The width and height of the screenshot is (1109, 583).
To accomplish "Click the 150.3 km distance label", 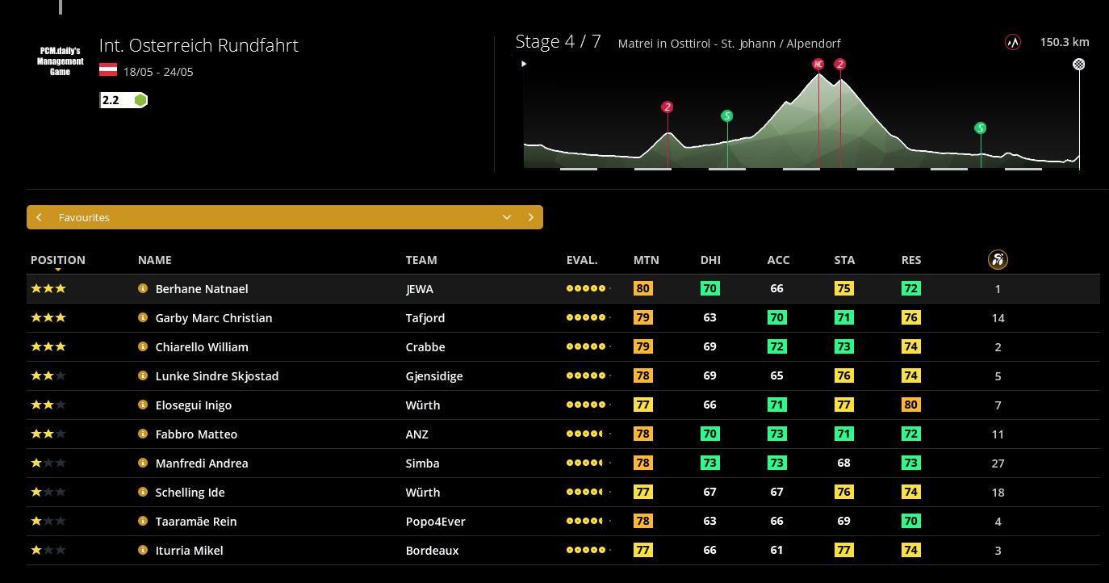I will [x=1065, y=42].
